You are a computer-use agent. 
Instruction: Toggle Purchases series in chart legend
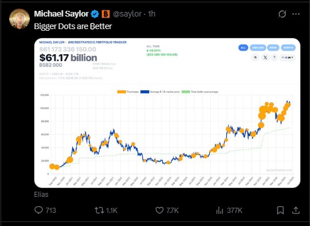(x=128, y=92)
